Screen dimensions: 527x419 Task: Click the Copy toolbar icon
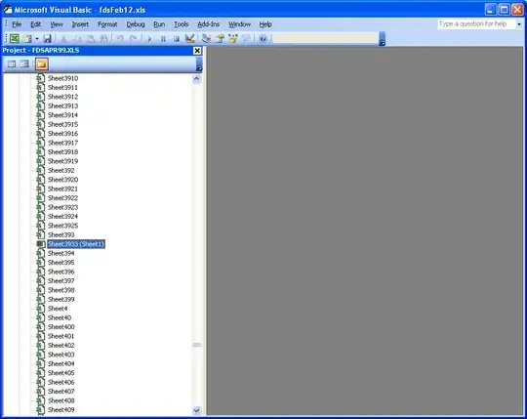[77, 39]
